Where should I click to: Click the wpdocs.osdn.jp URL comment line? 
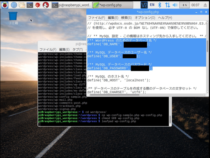coord(147,24)
